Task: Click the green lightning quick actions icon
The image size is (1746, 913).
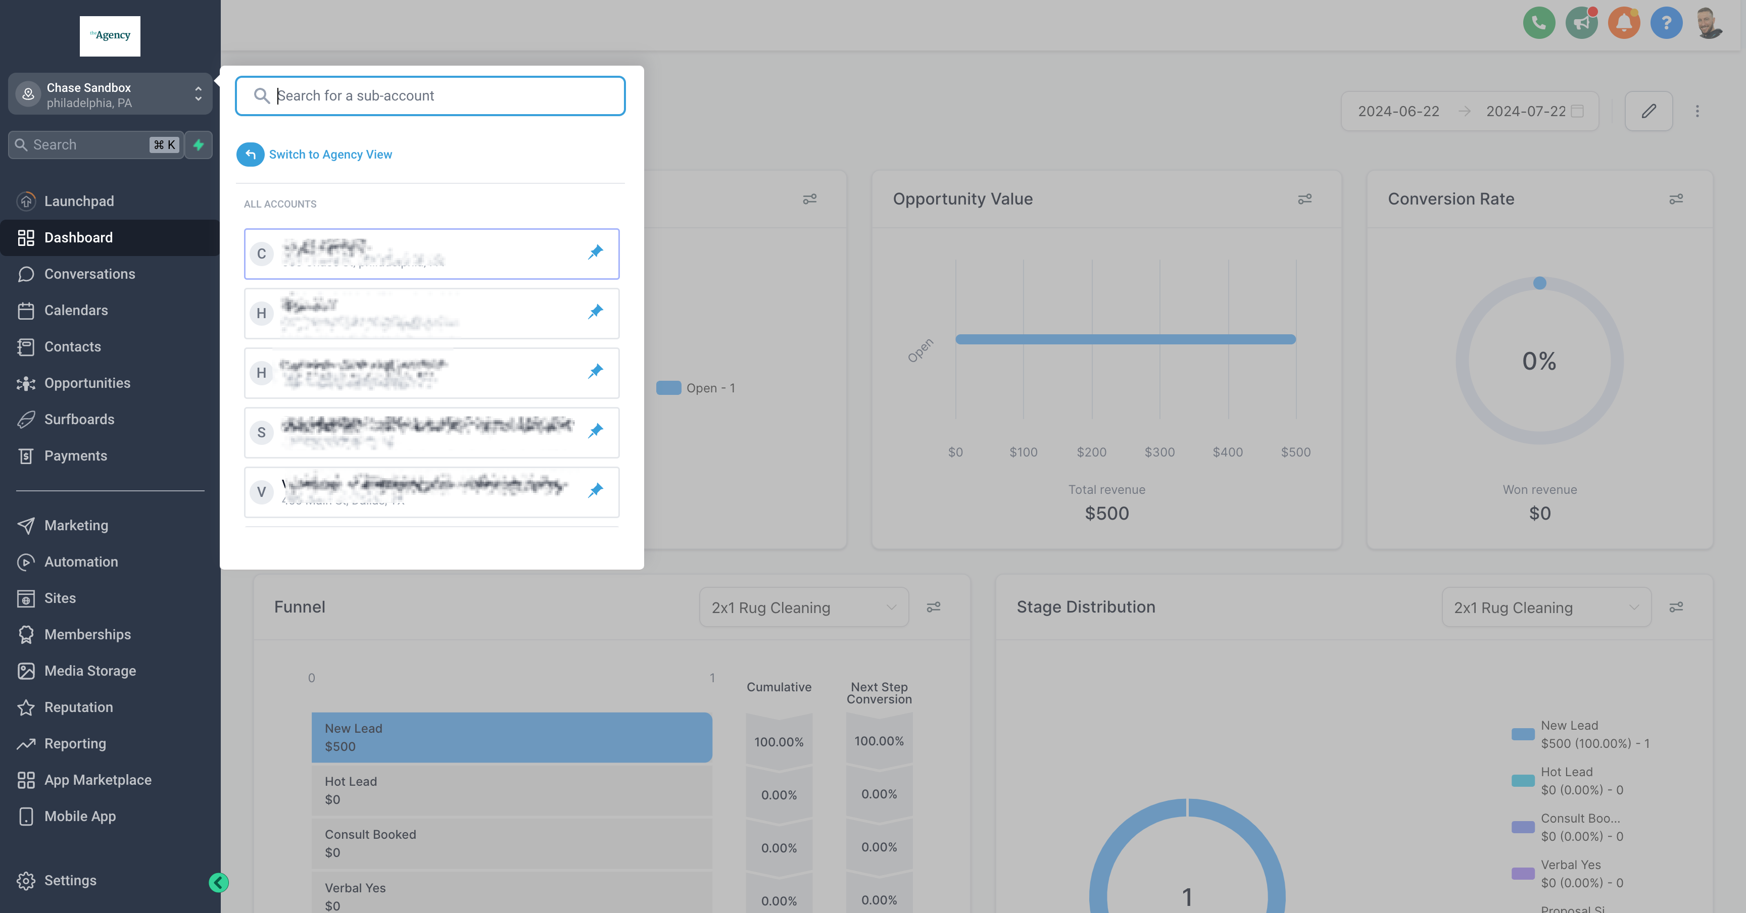Action: point(199,145)
